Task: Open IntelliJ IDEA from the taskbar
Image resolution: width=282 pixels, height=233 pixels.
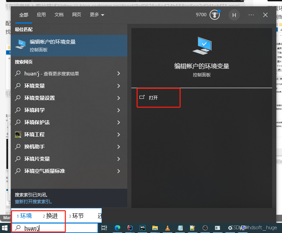Action: (x=130, y=228)
